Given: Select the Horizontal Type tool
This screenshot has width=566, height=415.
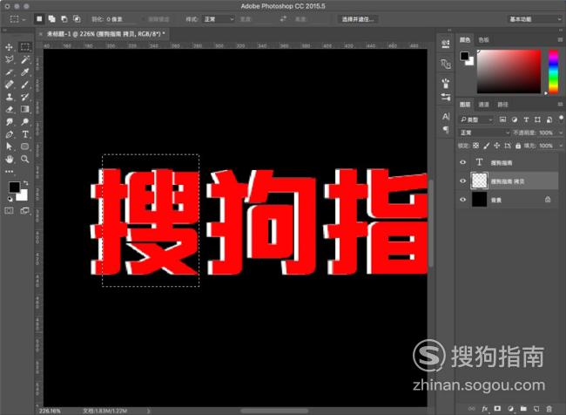Looking at the screenshot, I should (x=25, y=134).
